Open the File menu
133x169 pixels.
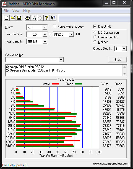(x=6, y=11)
